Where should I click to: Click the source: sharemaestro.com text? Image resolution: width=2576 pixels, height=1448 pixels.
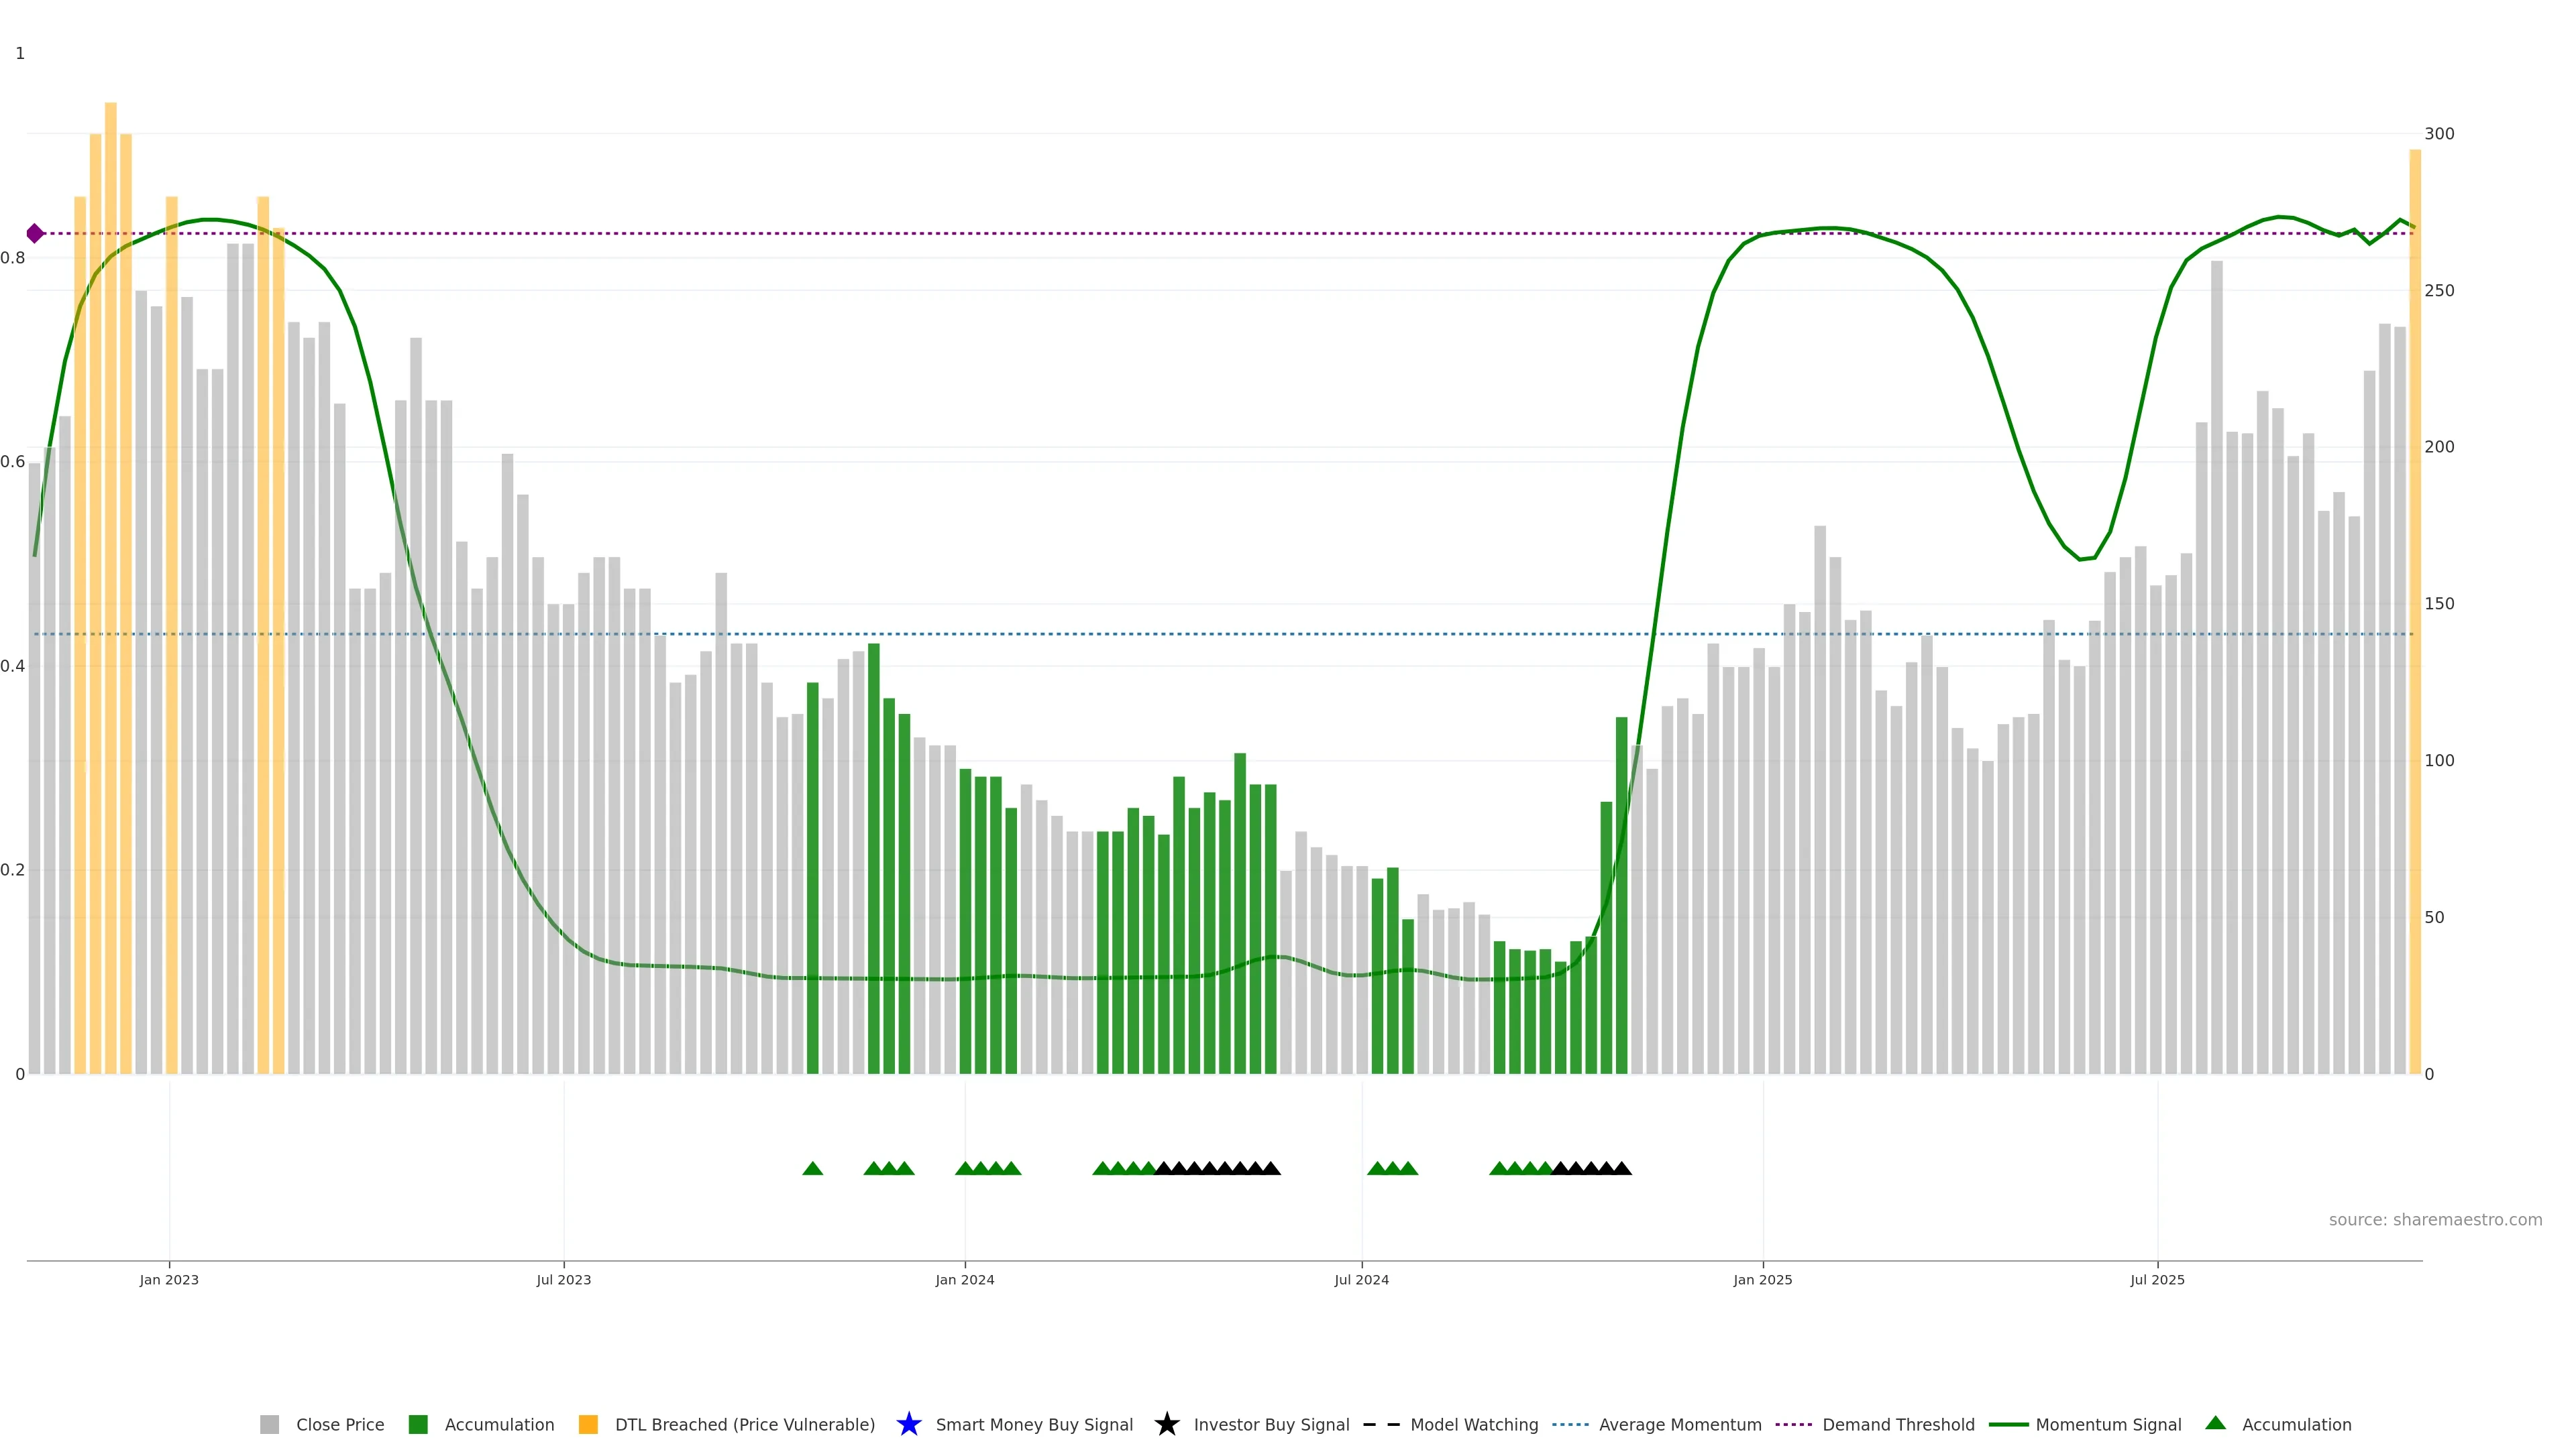[x=2435, y=1219]
